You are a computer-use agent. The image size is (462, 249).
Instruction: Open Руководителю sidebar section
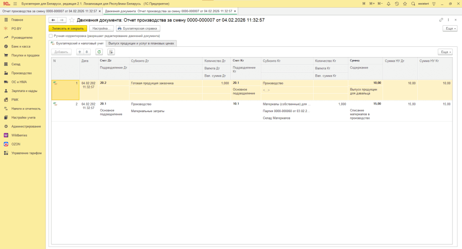coord(22,38)
